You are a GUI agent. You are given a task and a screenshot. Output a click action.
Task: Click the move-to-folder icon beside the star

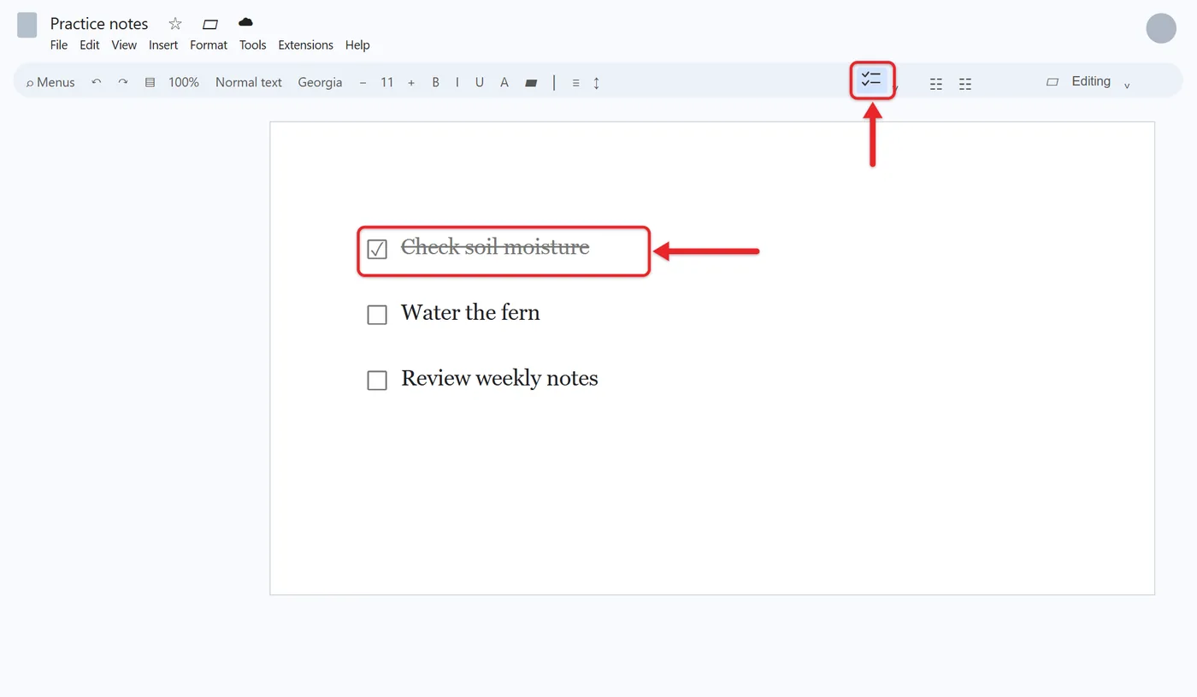coord(209,24)
